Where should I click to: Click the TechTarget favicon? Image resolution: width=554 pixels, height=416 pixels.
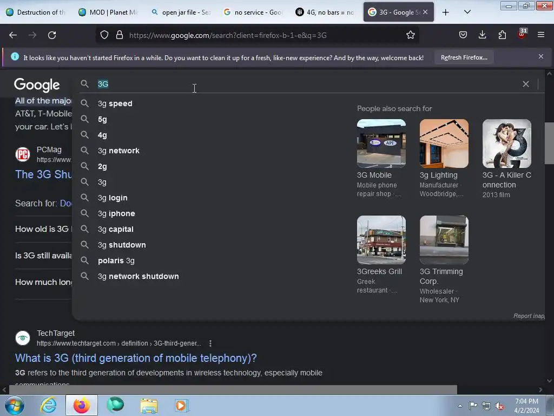coord(23,338)
